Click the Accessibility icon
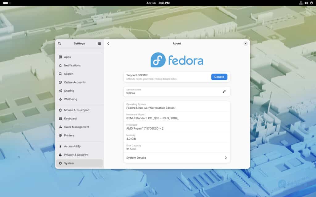 click(60, 146)
